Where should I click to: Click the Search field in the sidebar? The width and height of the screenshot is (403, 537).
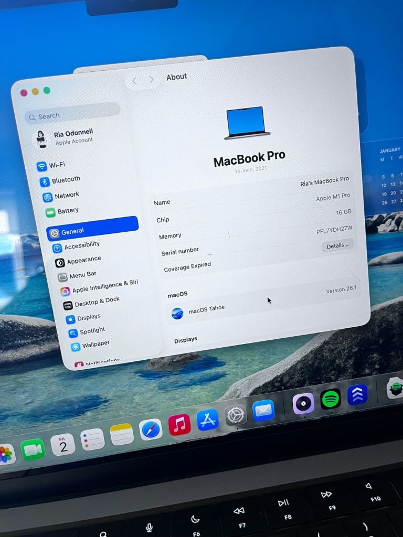(72, 115)
